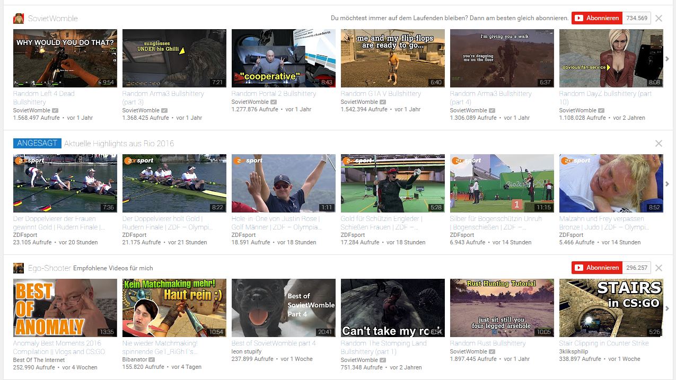Viewport: 676px width, 380px height.
Task: Play the Rust Hunting Tutorial thumbnail
Action: [502, 308]
